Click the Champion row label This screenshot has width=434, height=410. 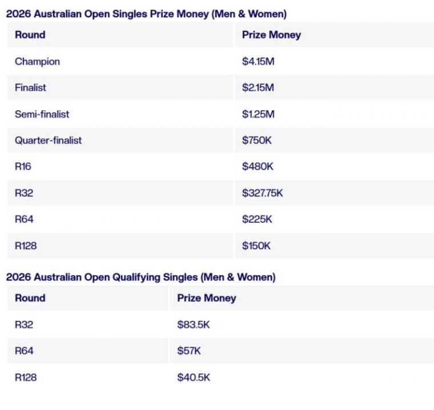(37, 62)
